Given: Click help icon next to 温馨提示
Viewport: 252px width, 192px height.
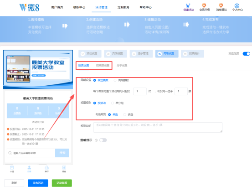Looking at the screenshot, I should click(x=96, y=140).
